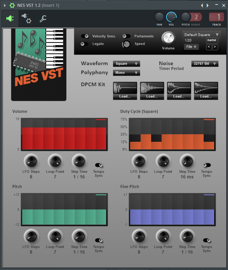Toggle Volume section Tempo Sync switch

[99, 165]
